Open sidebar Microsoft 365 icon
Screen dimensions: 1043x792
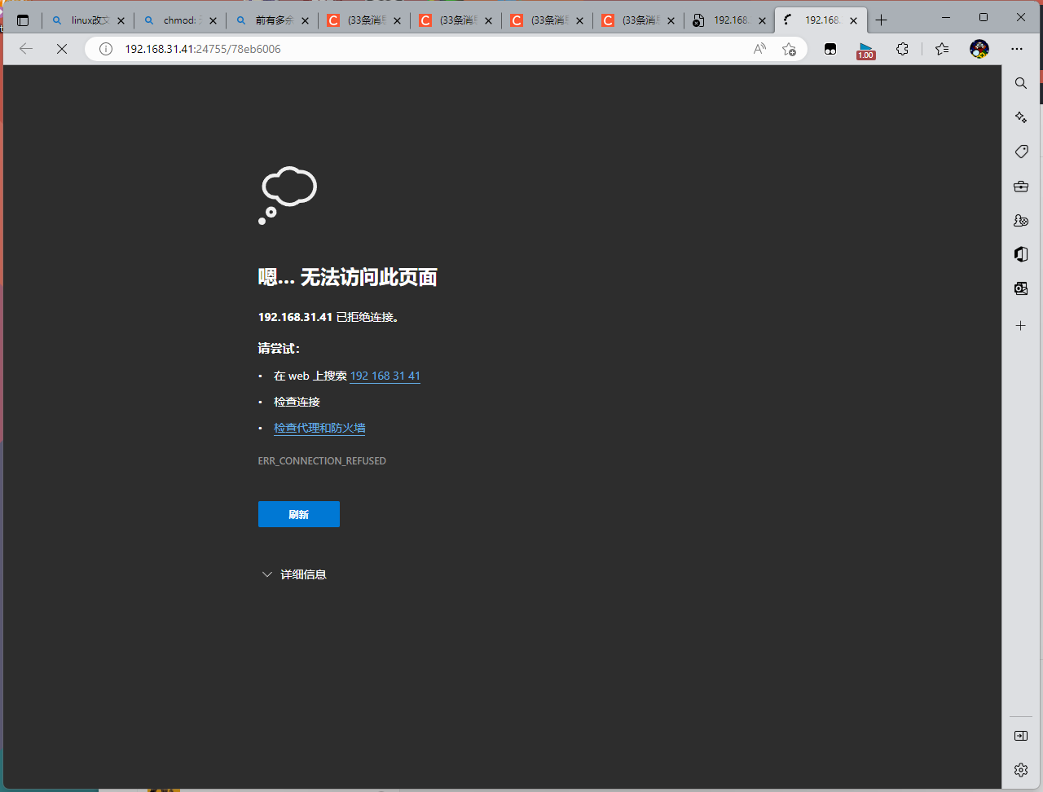1021,254
